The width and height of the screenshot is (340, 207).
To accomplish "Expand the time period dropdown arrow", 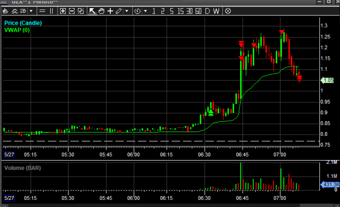I will (x=145, y=11).
